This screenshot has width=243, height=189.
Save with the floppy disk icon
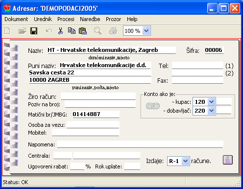34,31
